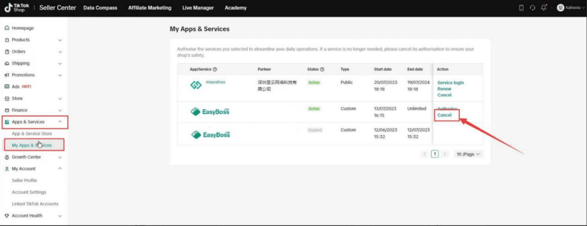The image size is (587, 226).
Task: Open Seller Profile under My Account
Action: pyautogui.click(x=24, y=181)
